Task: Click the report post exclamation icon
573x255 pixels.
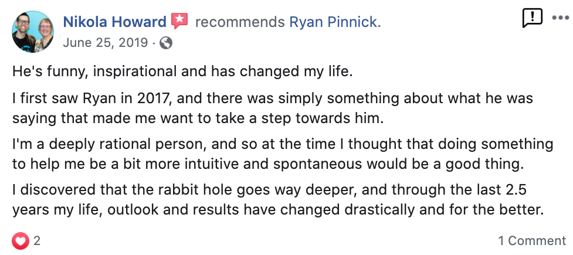Action: pos(532,18)
